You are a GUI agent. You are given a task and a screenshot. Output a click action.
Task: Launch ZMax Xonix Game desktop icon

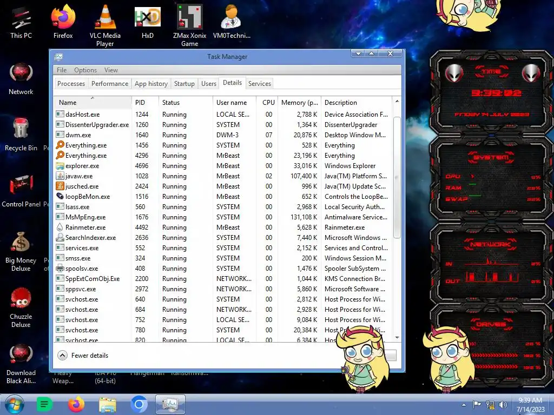tap(190, 25)
